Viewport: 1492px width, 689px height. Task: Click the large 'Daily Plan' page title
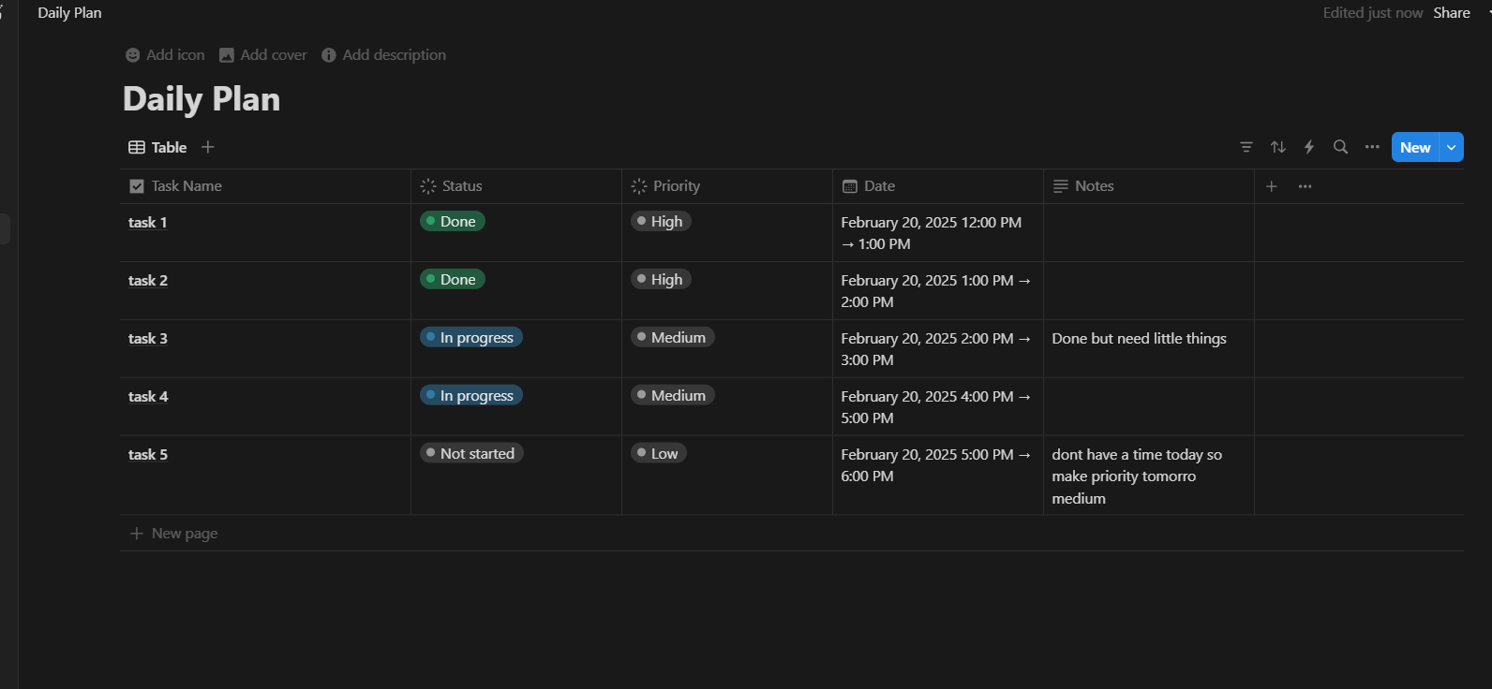tap(201, 99)
